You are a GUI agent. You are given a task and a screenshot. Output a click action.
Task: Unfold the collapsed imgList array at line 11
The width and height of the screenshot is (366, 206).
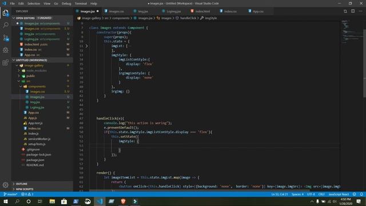(86, 46)
